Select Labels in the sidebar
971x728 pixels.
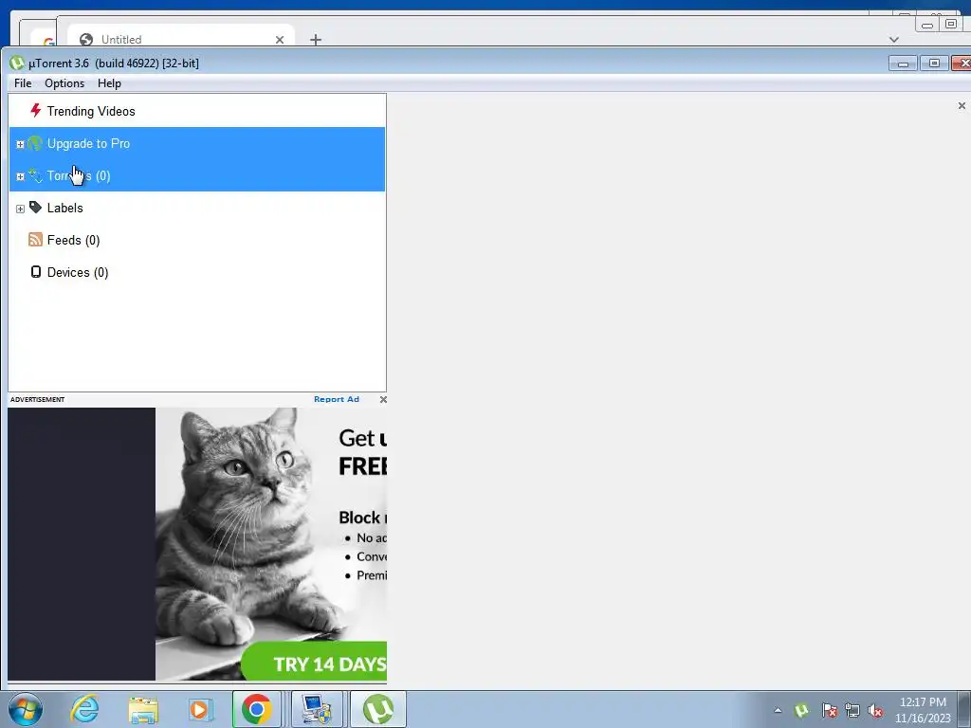pyautogui.click(x=197, y=208)
